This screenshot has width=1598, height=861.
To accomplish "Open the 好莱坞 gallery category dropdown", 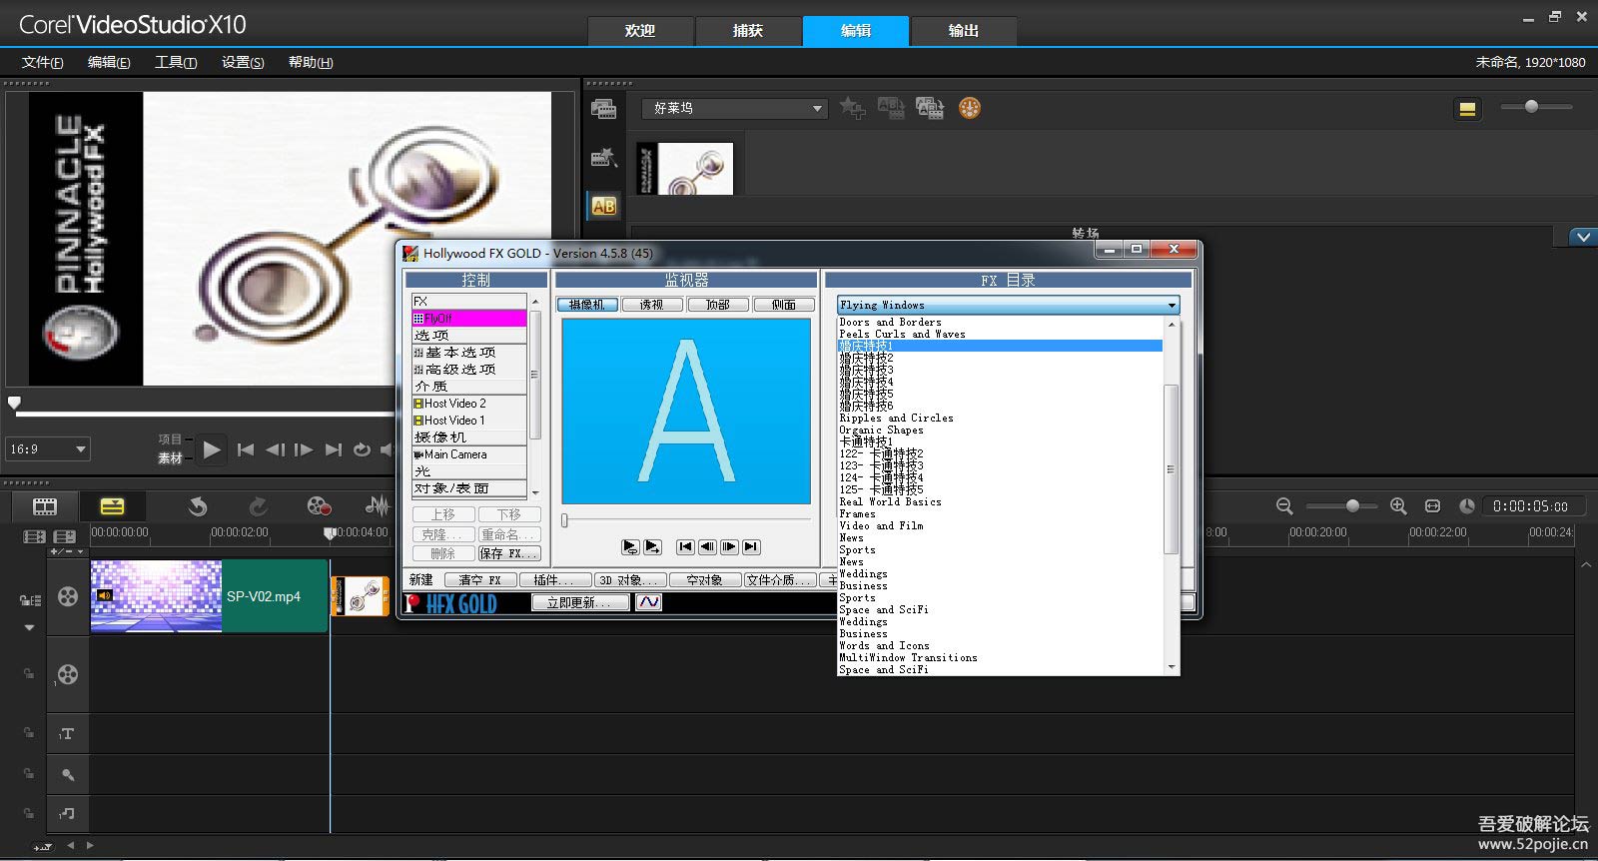I will point(735,108).
